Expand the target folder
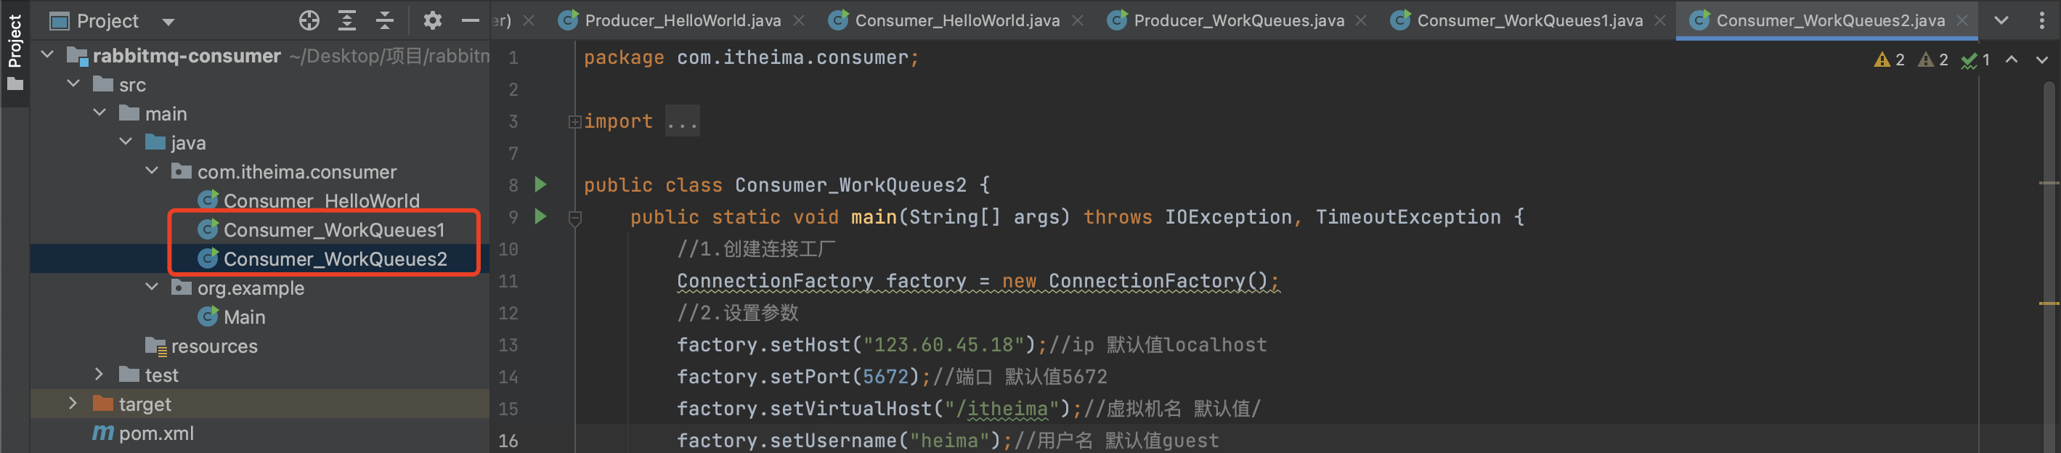 point(73,404)
